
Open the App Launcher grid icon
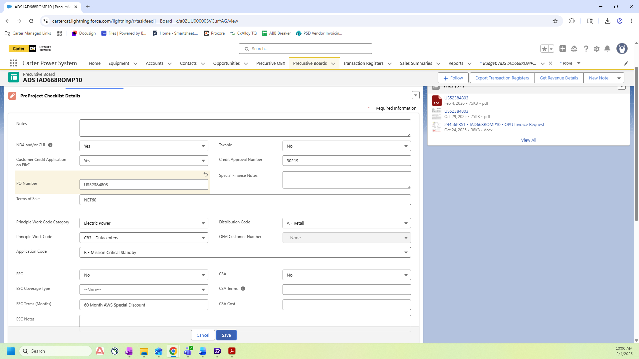click(x=13, y=63)
